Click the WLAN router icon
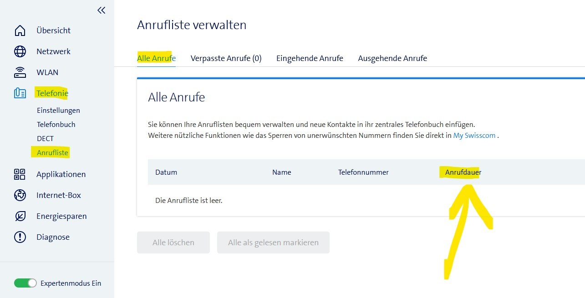The height and width of the screenshot is (298, 585). (20, 72)
